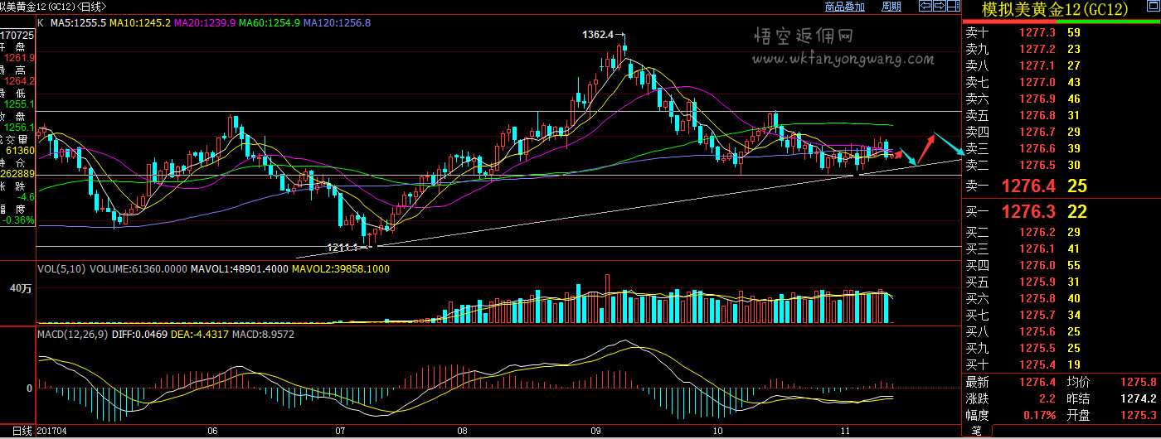Select the 卖九 row priced 1277.2

click(x=1061, y=49)
